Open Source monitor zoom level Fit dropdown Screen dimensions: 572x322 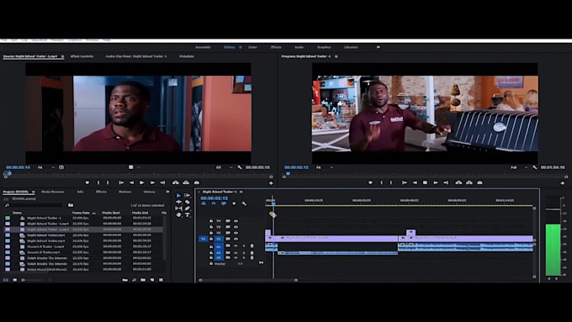(x=46, y=167)
